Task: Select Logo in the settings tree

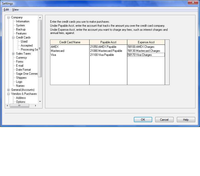Action: point(19,82)
